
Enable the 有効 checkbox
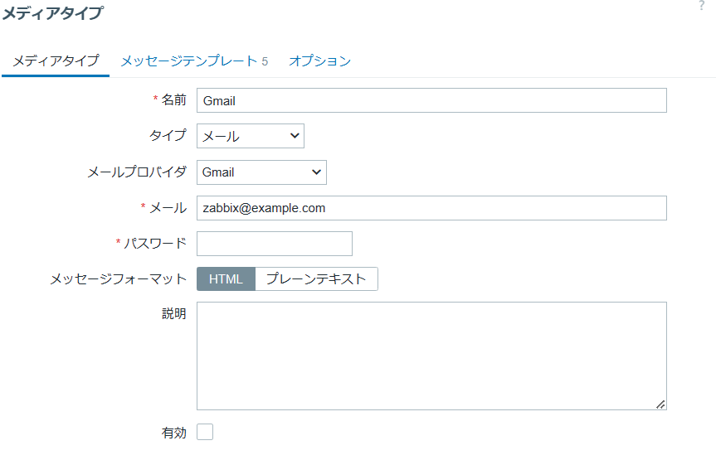(205, 432)
